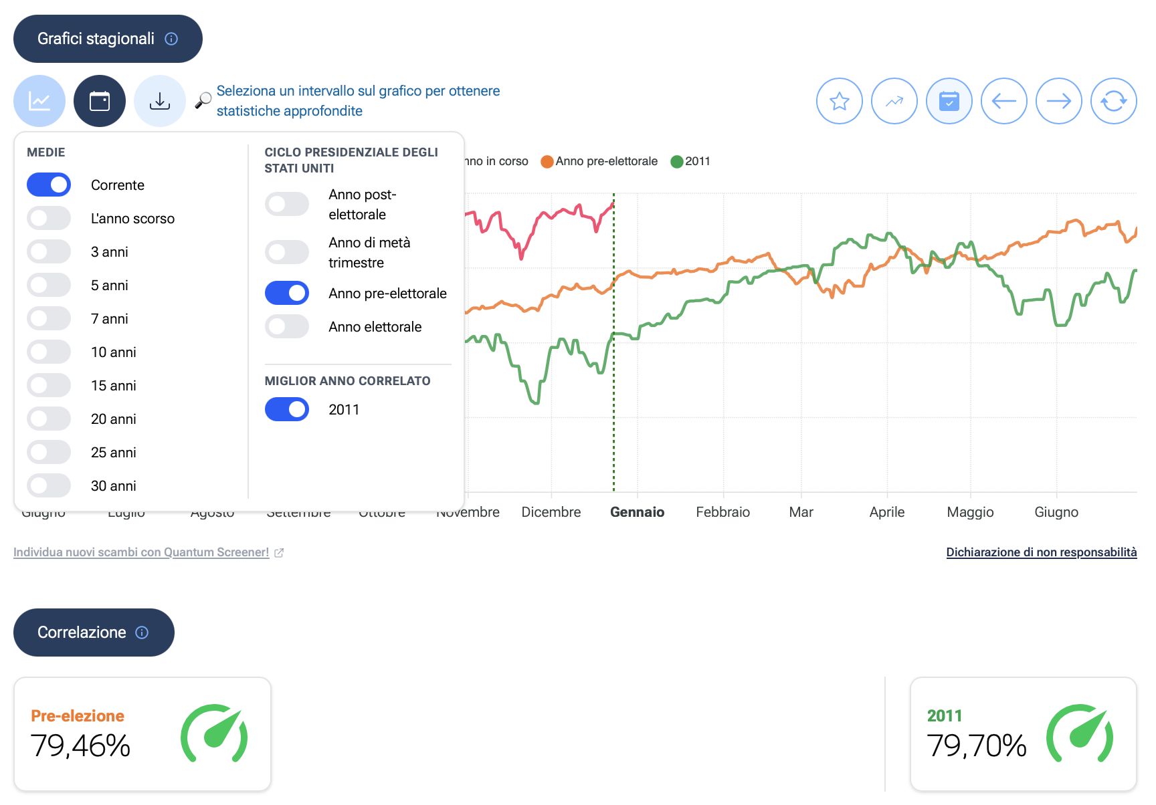Screen dimensions: 1156x805
Task: Click the line chart view icon
Action: point(39,101)
